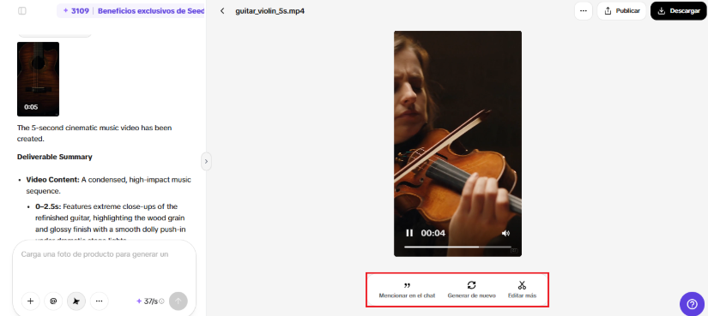Click the violin video preview

click(457, 144)
